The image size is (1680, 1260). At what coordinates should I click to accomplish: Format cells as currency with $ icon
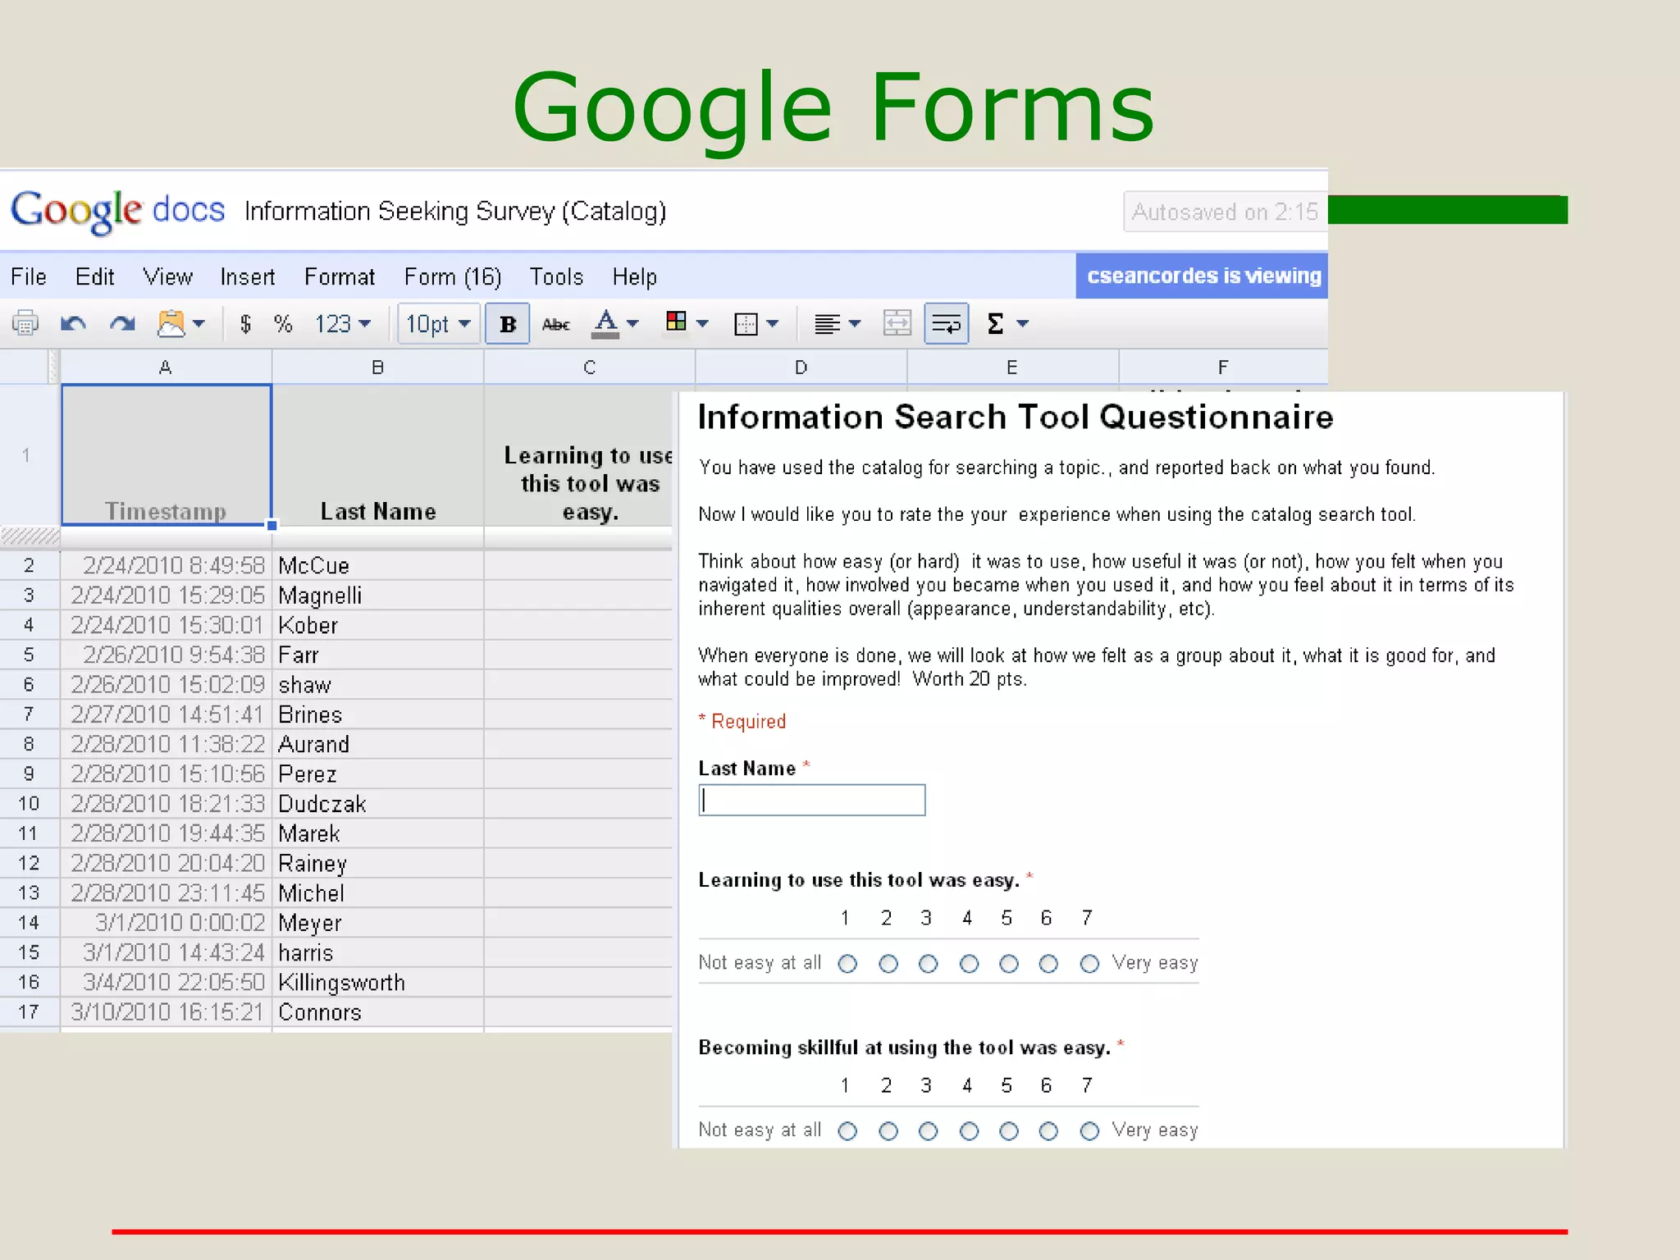(245, 324)
